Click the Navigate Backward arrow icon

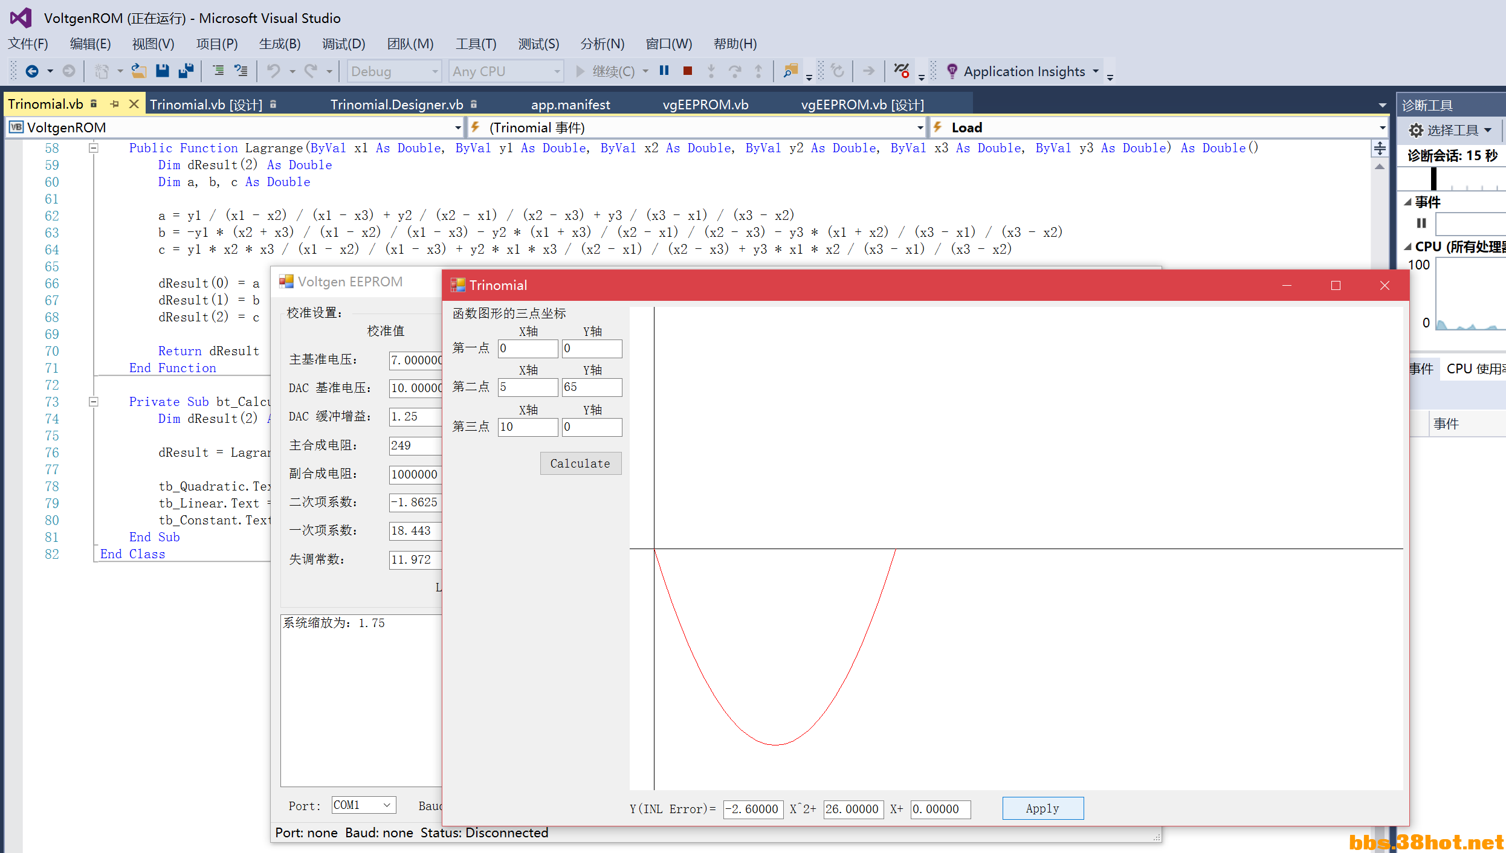click(32, 71)
